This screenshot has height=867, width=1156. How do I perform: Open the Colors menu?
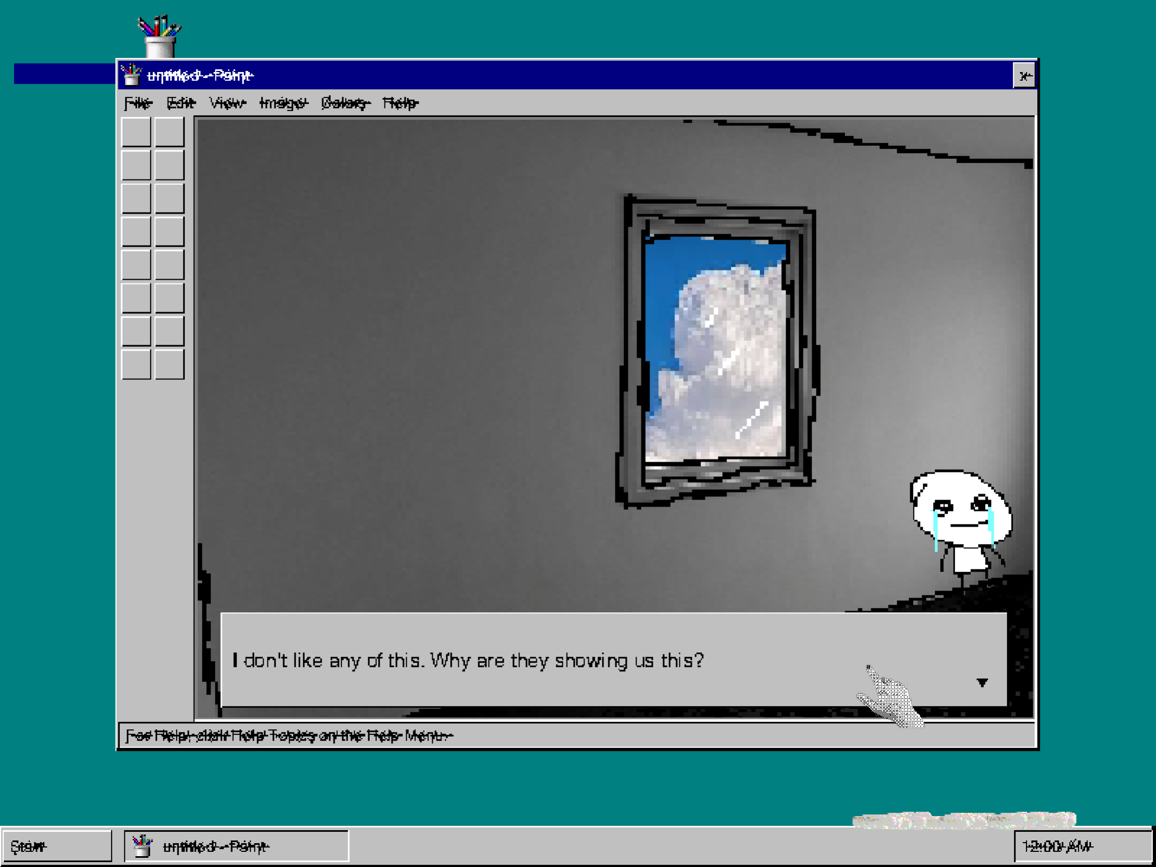point(345,103)
